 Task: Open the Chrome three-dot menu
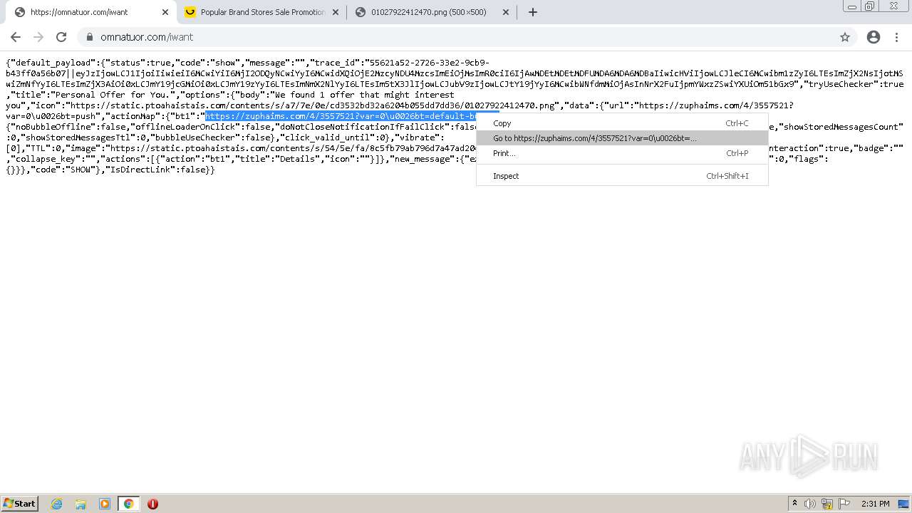(x=898, y=37)
